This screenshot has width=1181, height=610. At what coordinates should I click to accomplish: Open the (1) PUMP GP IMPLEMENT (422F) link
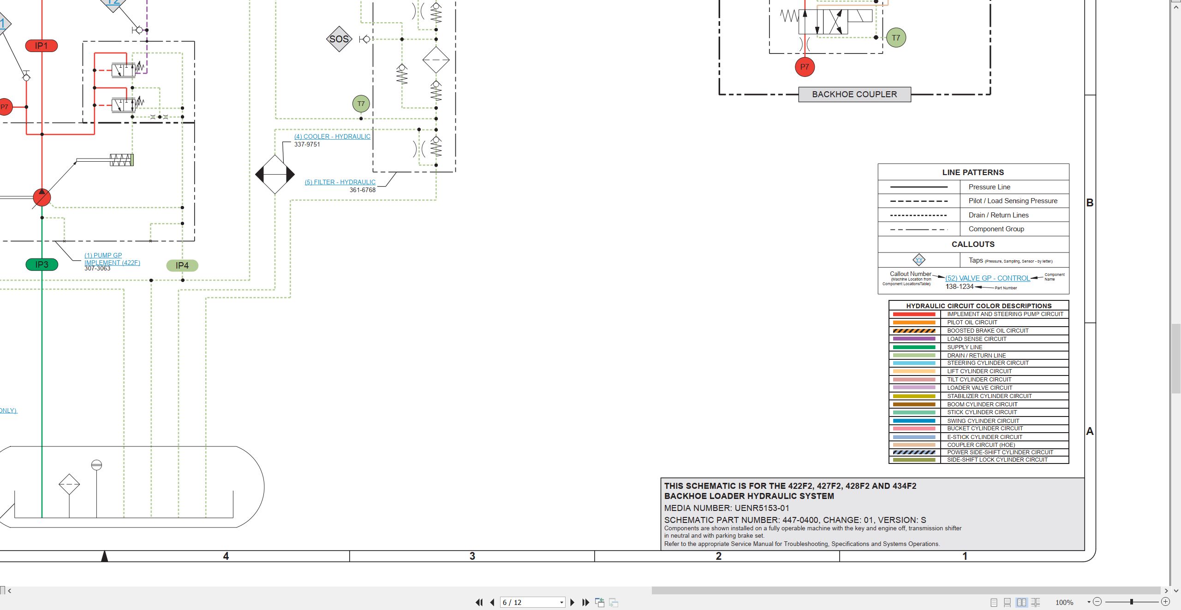[x=112, y=259]
